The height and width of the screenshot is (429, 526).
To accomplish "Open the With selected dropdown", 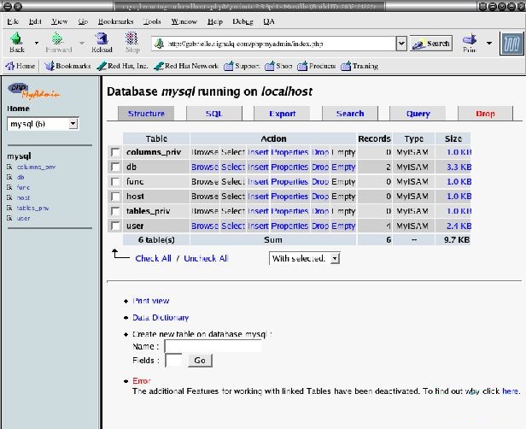I will point(305,258).
